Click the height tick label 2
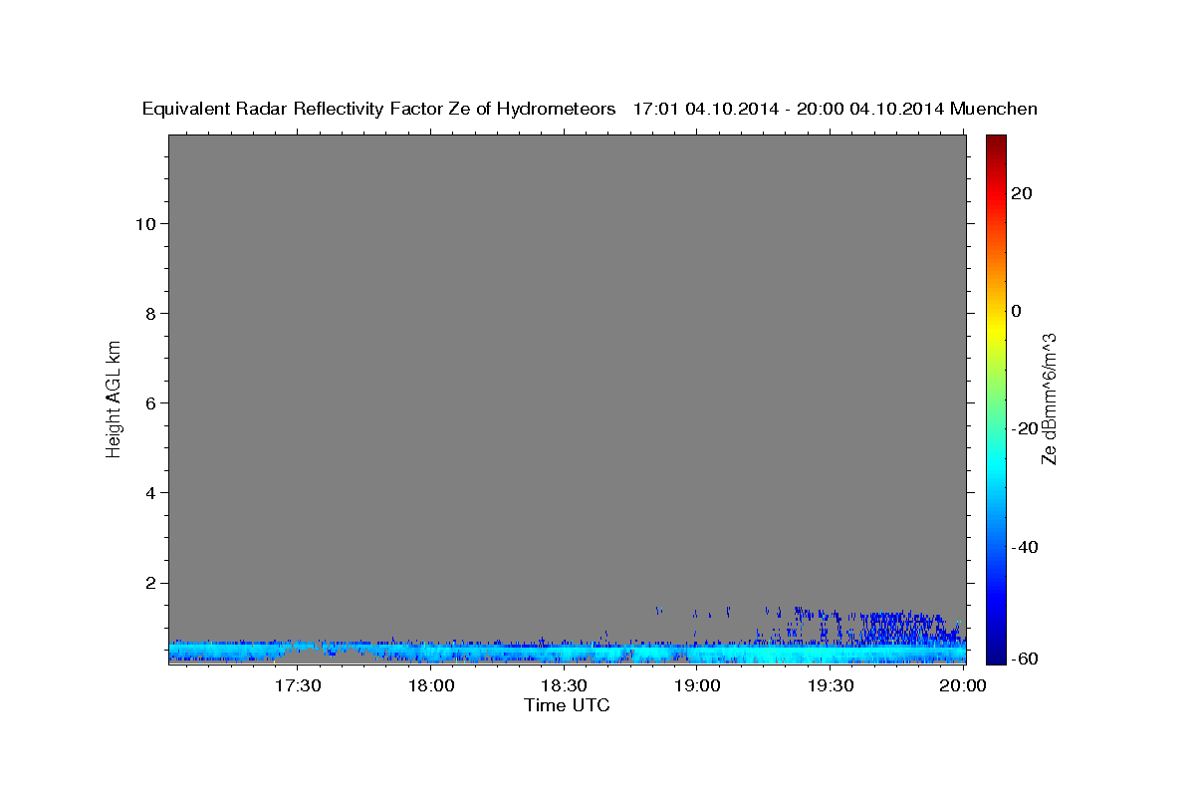Viewport: 1195px width, 797px height. click(148, 583)
